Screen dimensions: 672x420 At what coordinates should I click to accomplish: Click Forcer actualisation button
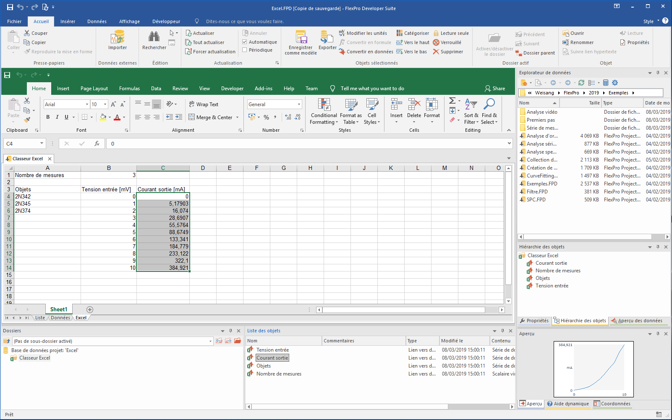(210, 52)
